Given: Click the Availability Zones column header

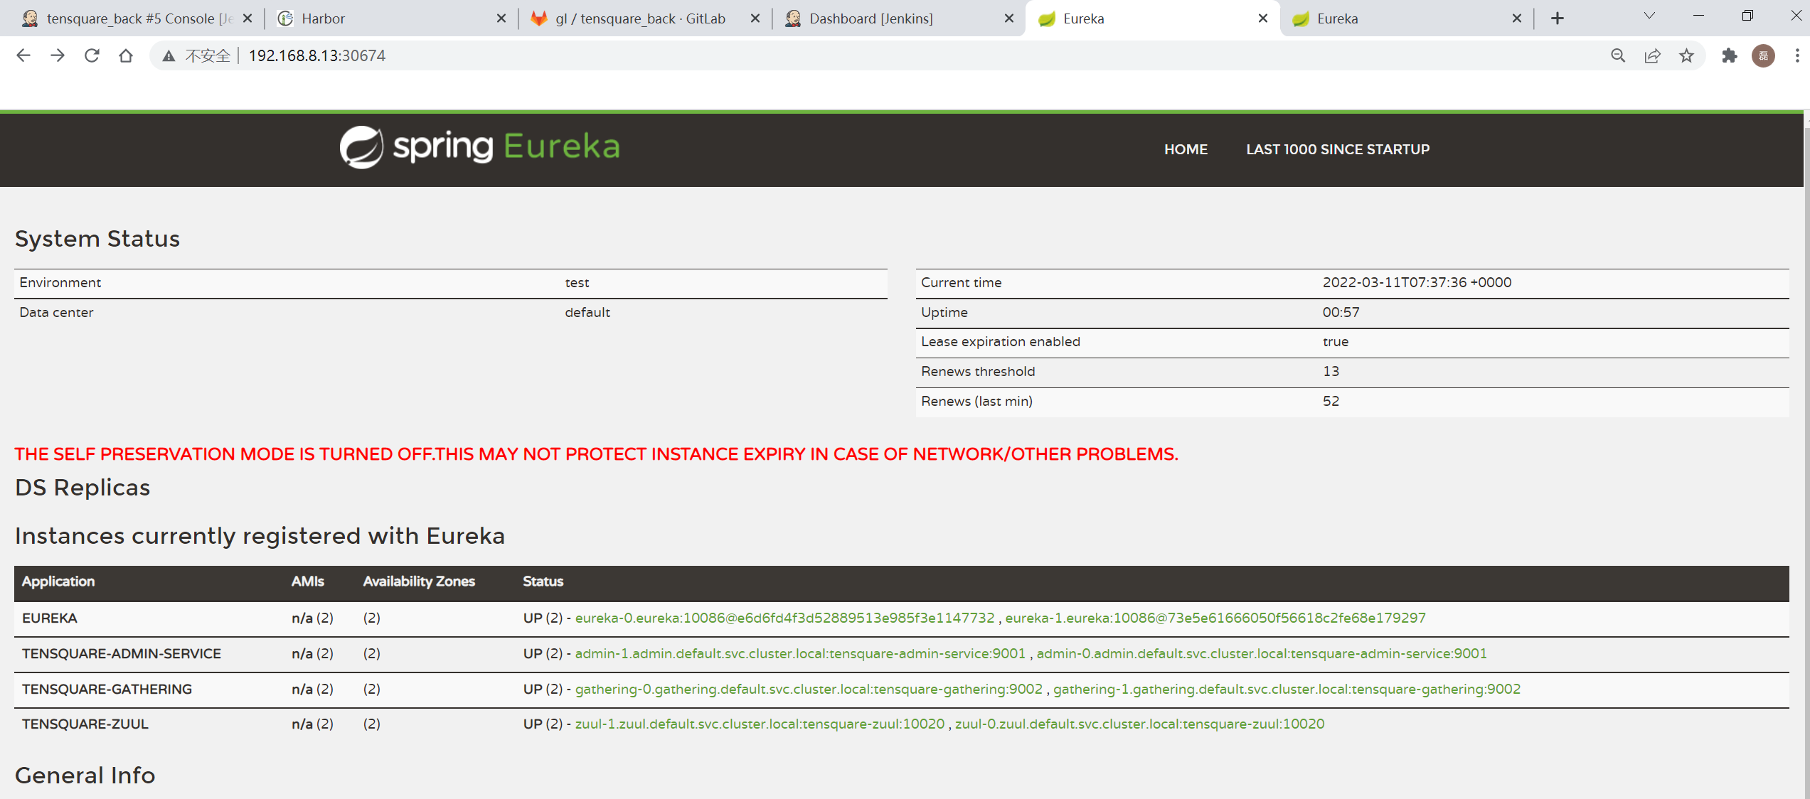Looking at the screenshot, I should pyautogui.click(x=419, y=581).
